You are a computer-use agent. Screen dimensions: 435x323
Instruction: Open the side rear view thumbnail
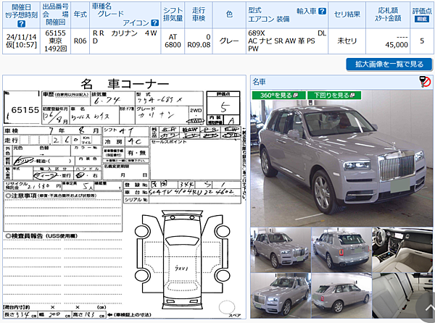tap(341, 295)
